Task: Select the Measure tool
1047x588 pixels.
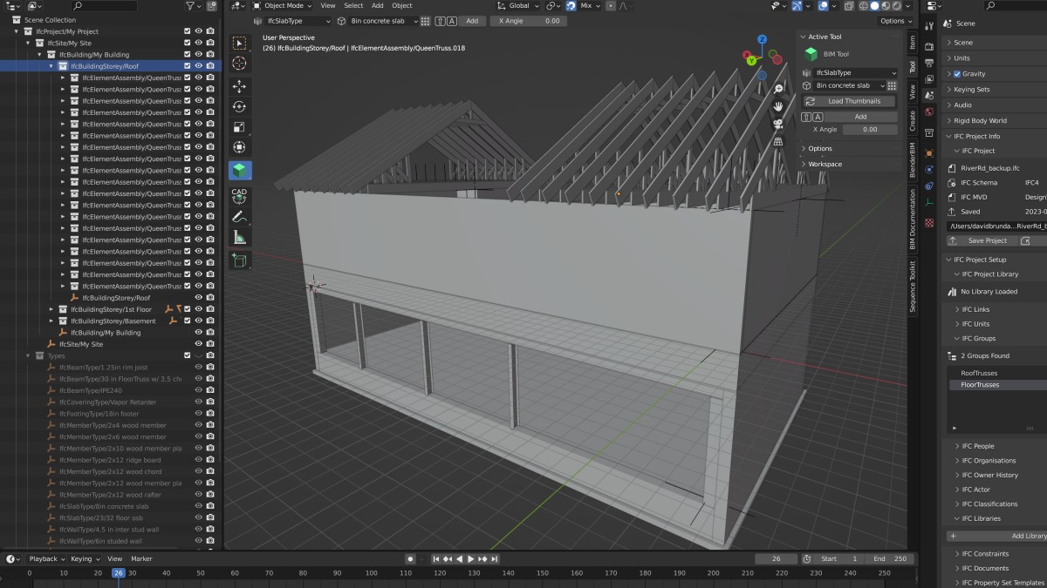Action: click(239, 238)
